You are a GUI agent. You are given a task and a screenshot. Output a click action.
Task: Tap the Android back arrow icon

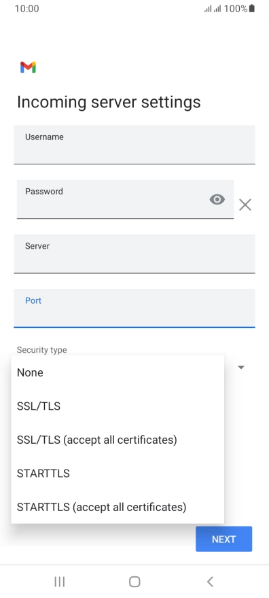coord(209,582)
